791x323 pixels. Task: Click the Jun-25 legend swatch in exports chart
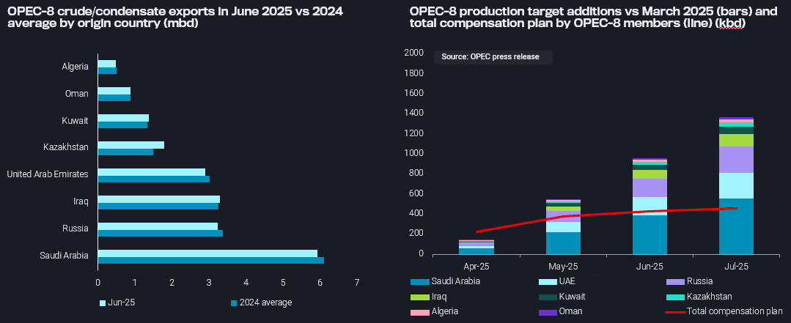[x=103, y=302]
